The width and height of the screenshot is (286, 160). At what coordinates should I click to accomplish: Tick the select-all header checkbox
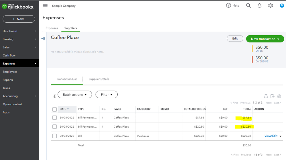tap(54, 109)
